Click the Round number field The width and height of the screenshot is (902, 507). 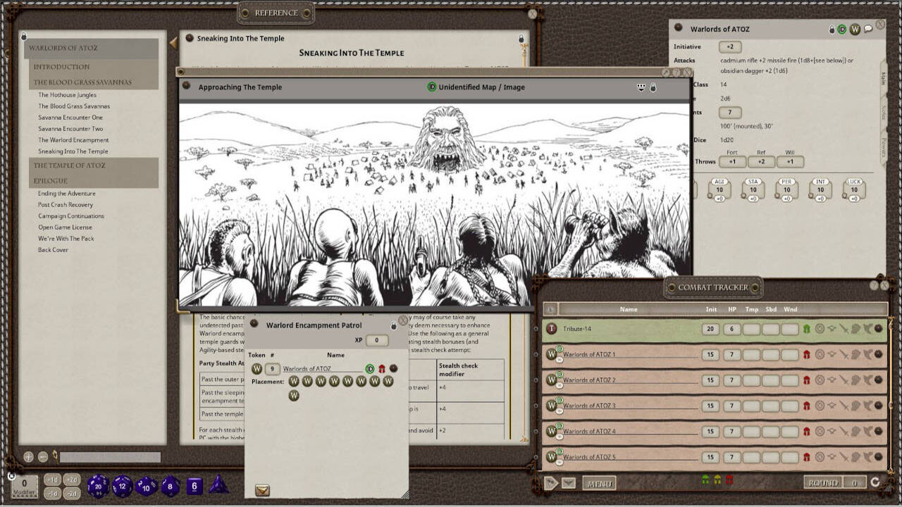click(855, 482)
